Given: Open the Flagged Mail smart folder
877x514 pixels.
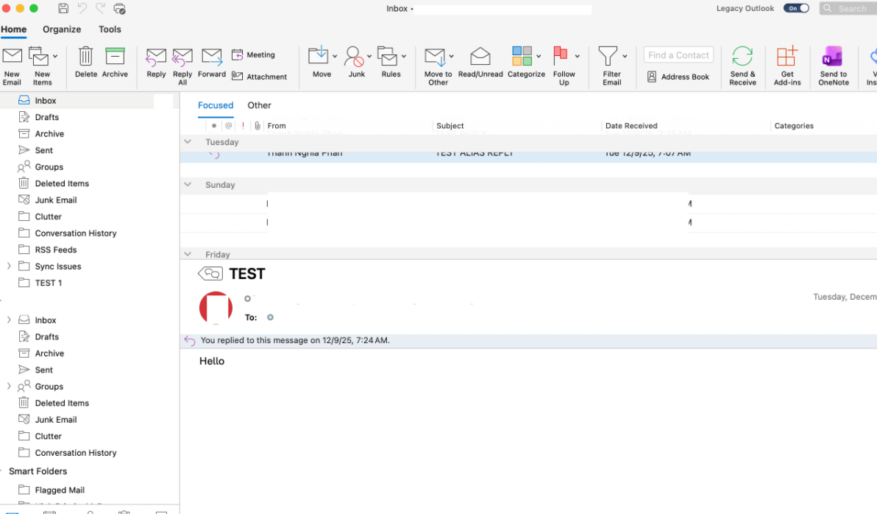Looking at the screenshot, I should tap(60, 490).
